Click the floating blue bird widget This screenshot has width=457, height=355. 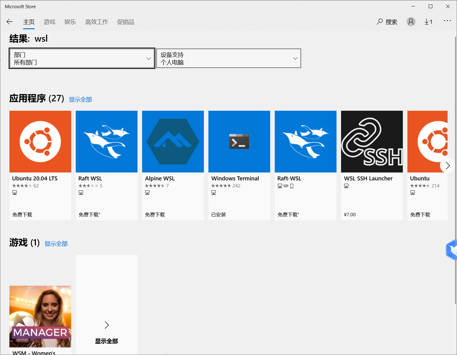tap(452, 250)
